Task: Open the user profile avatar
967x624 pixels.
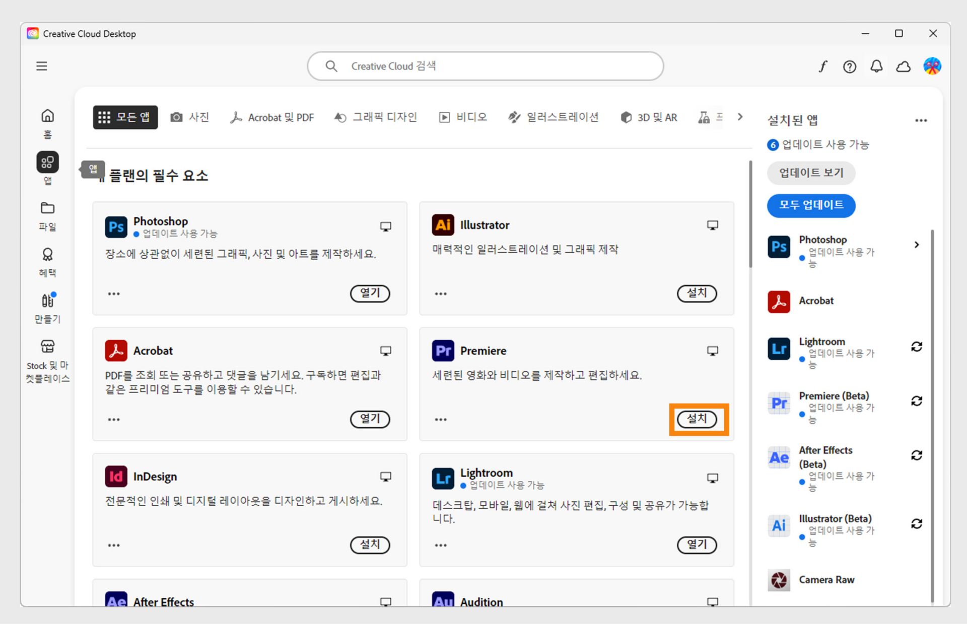Action: 932,66
